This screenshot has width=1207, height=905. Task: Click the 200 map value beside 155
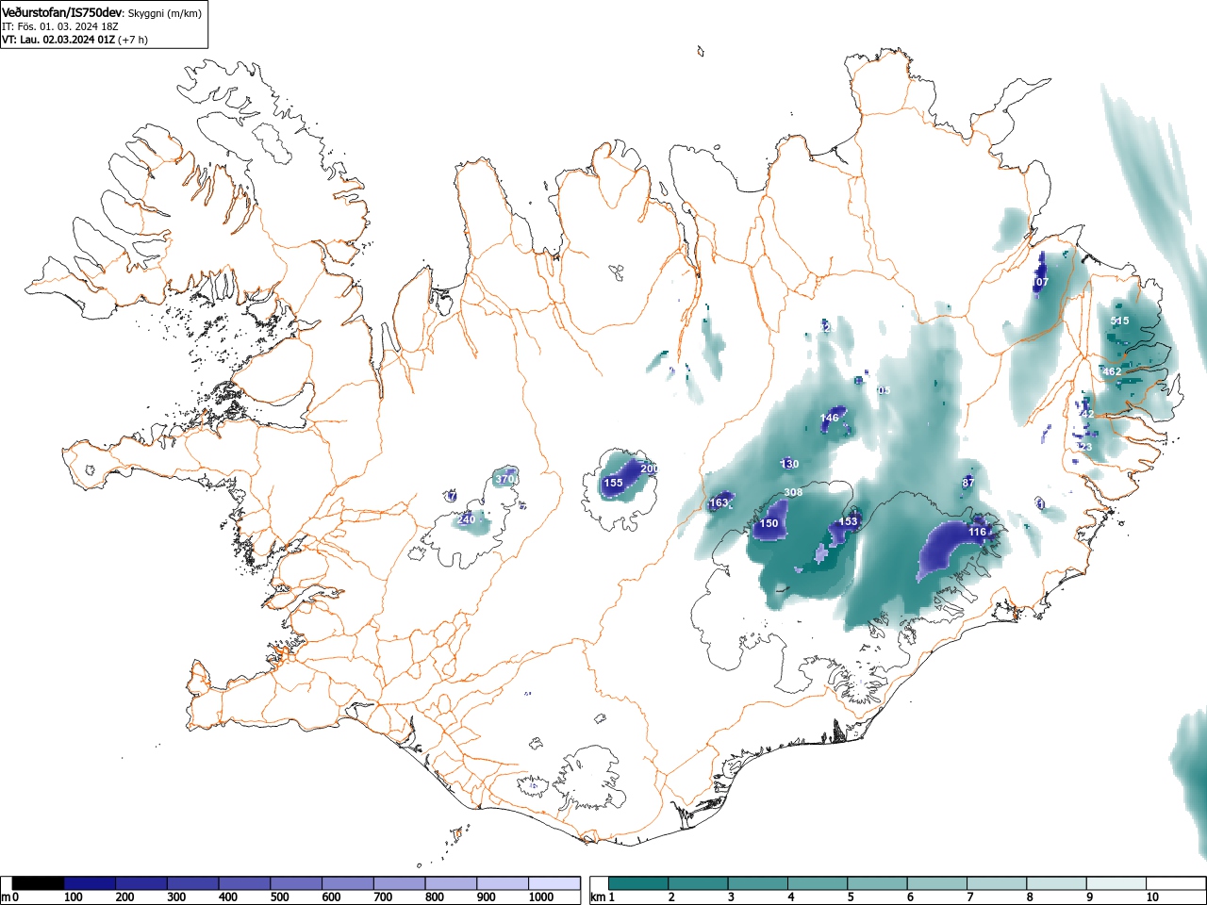(649, 469)
